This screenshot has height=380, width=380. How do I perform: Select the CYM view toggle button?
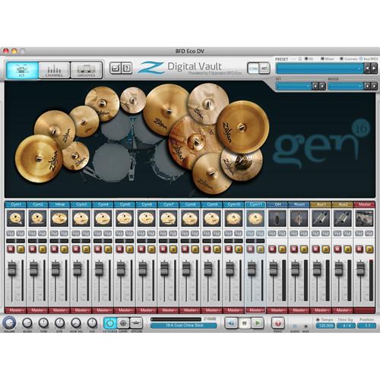pos(253,68)
